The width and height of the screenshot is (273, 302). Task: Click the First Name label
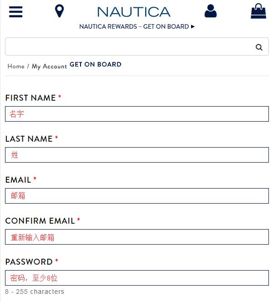click(x=30, y=98)
